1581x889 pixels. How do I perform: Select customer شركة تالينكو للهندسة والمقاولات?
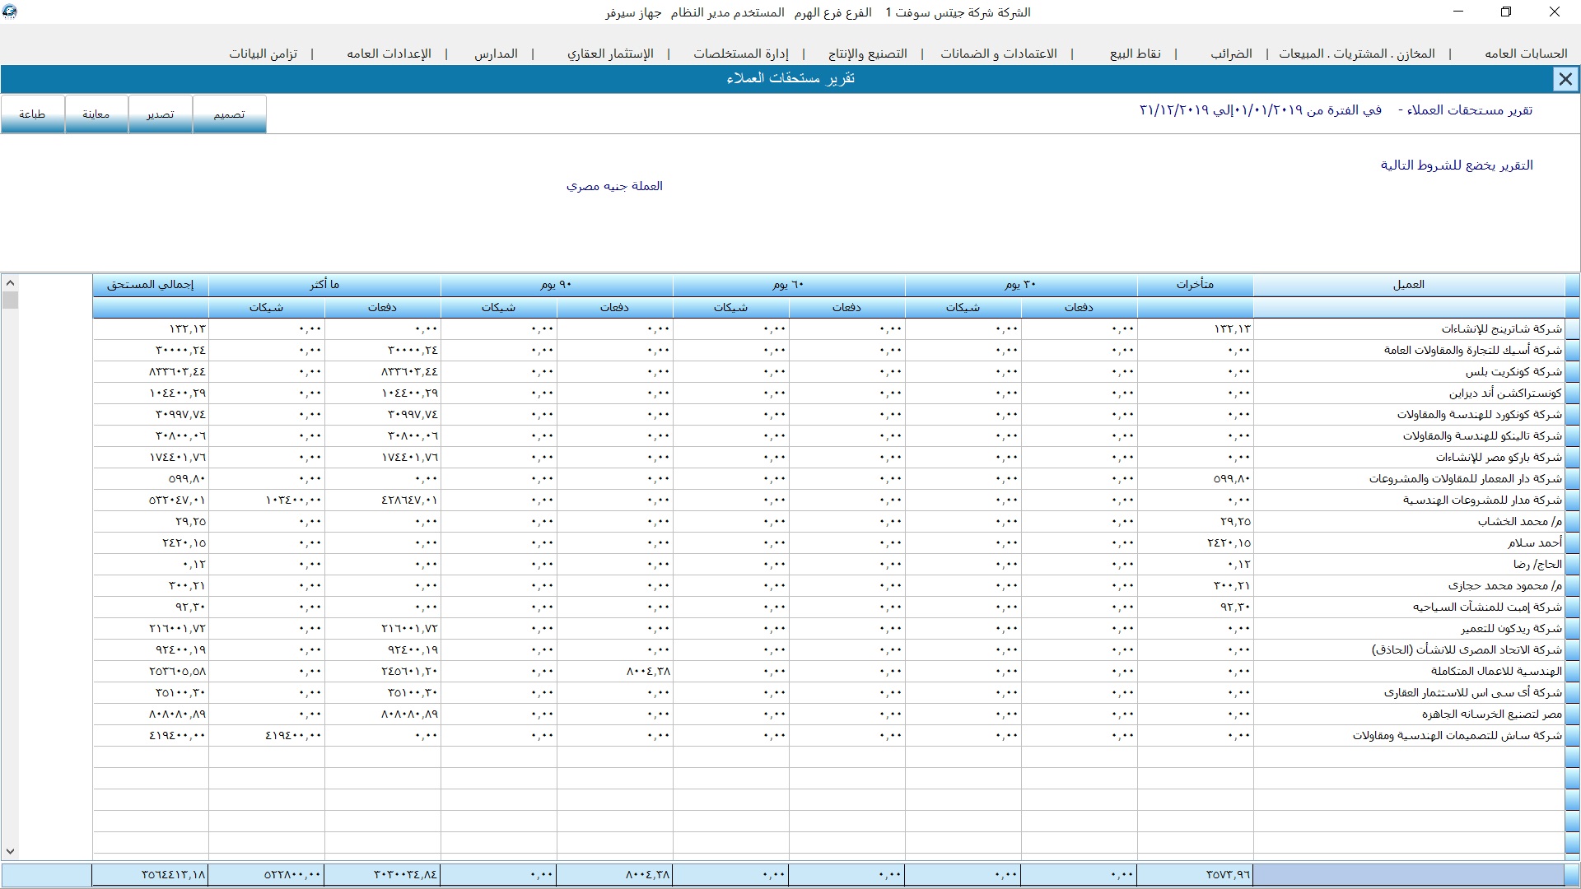[1409, 435]
